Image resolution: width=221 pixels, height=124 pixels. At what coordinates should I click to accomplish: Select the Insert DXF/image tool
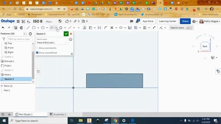tap(145, 28)
